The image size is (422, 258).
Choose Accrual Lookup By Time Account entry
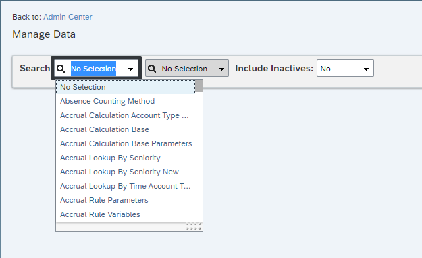(x=126, y=186)
